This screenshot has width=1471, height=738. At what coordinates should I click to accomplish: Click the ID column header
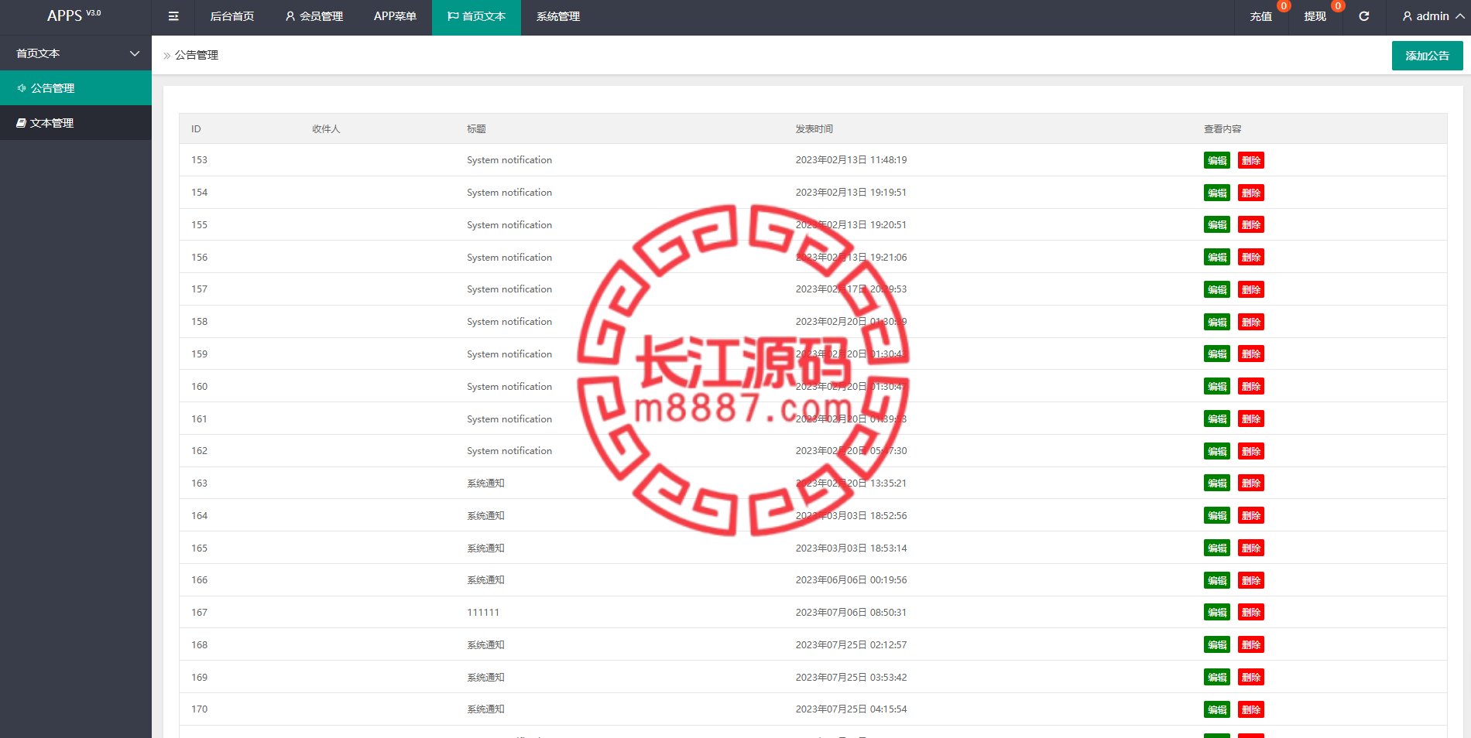point(196,129)
